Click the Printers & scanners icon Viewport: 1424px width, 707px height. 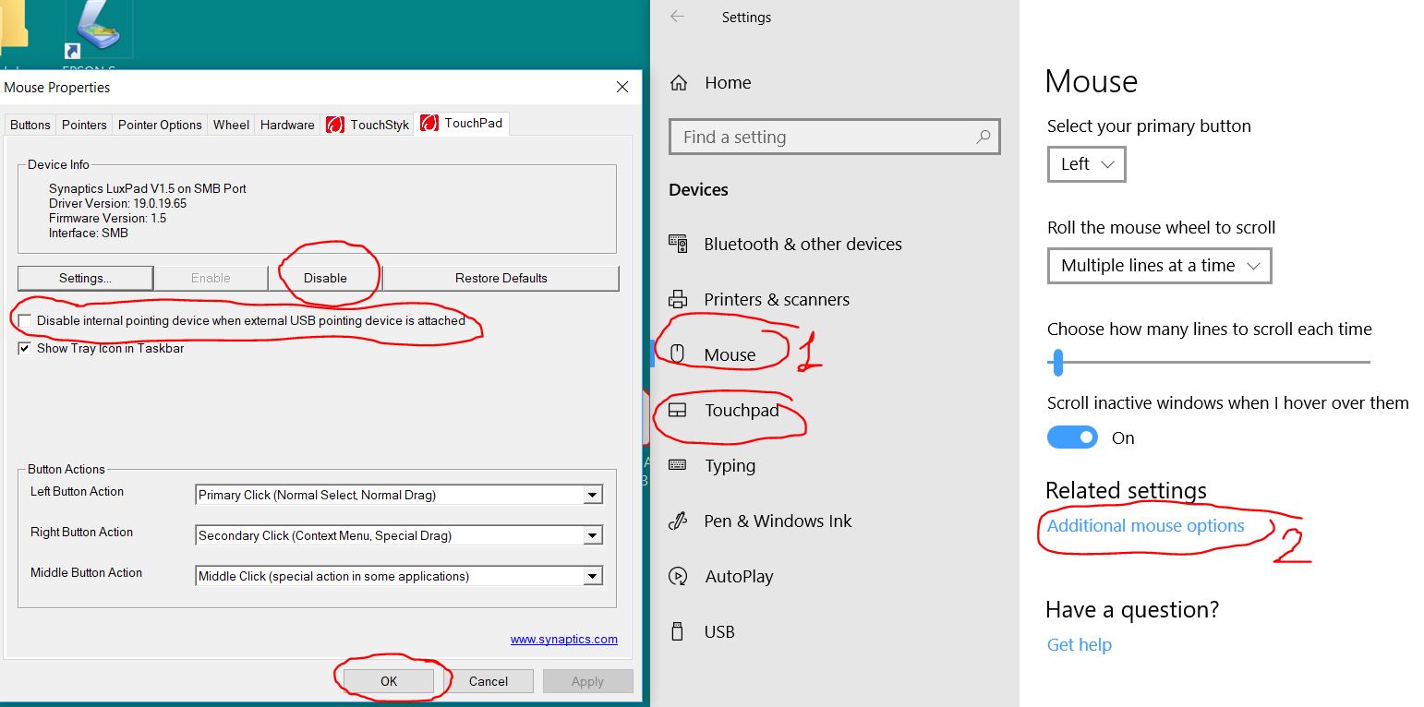click(678, 300)
